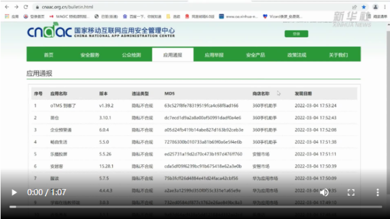
Task: Click date 2022-03-04 17:52:08
Action: (316, 130)
